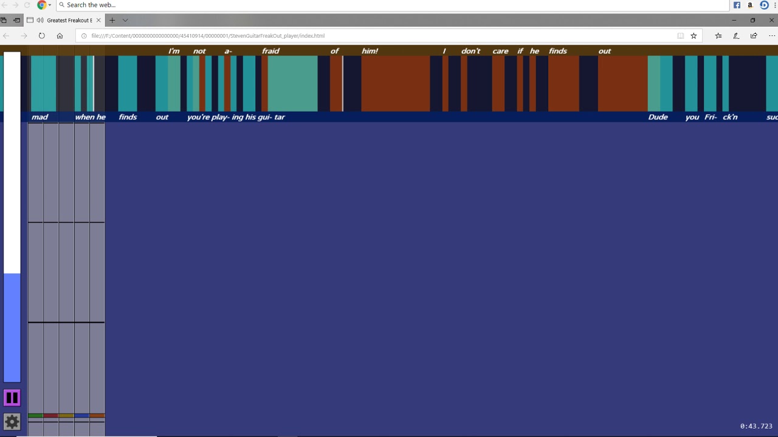Mute the tab via its speaker icon
This screenshot has height=437, width=778.
40,20
